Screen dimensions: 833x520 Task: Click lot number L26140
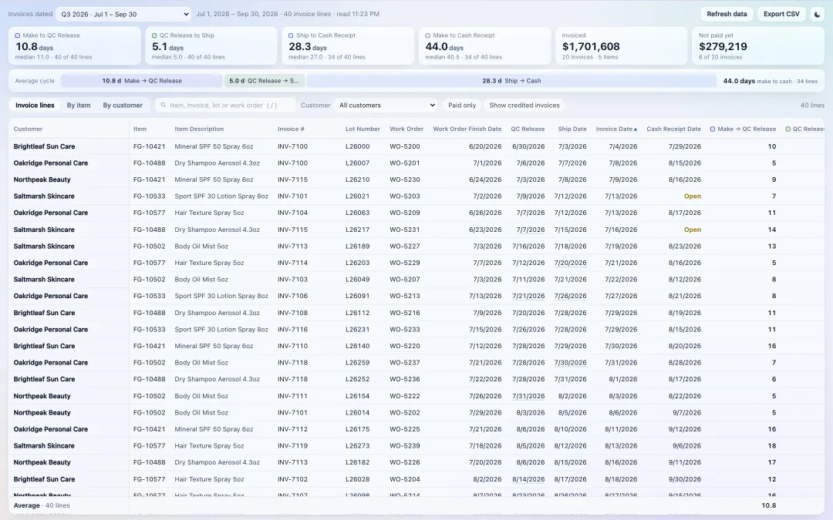(x=358, y=346)
